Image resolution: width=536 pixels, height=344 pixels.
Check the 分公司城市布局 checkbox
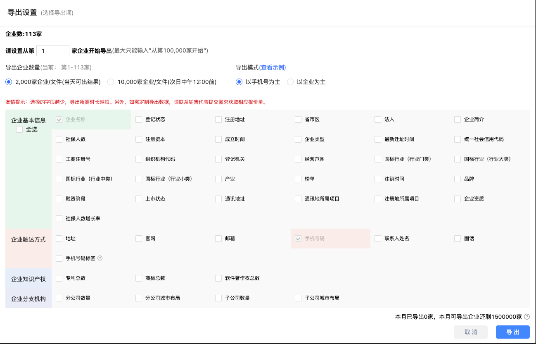(x=139, y=298)
